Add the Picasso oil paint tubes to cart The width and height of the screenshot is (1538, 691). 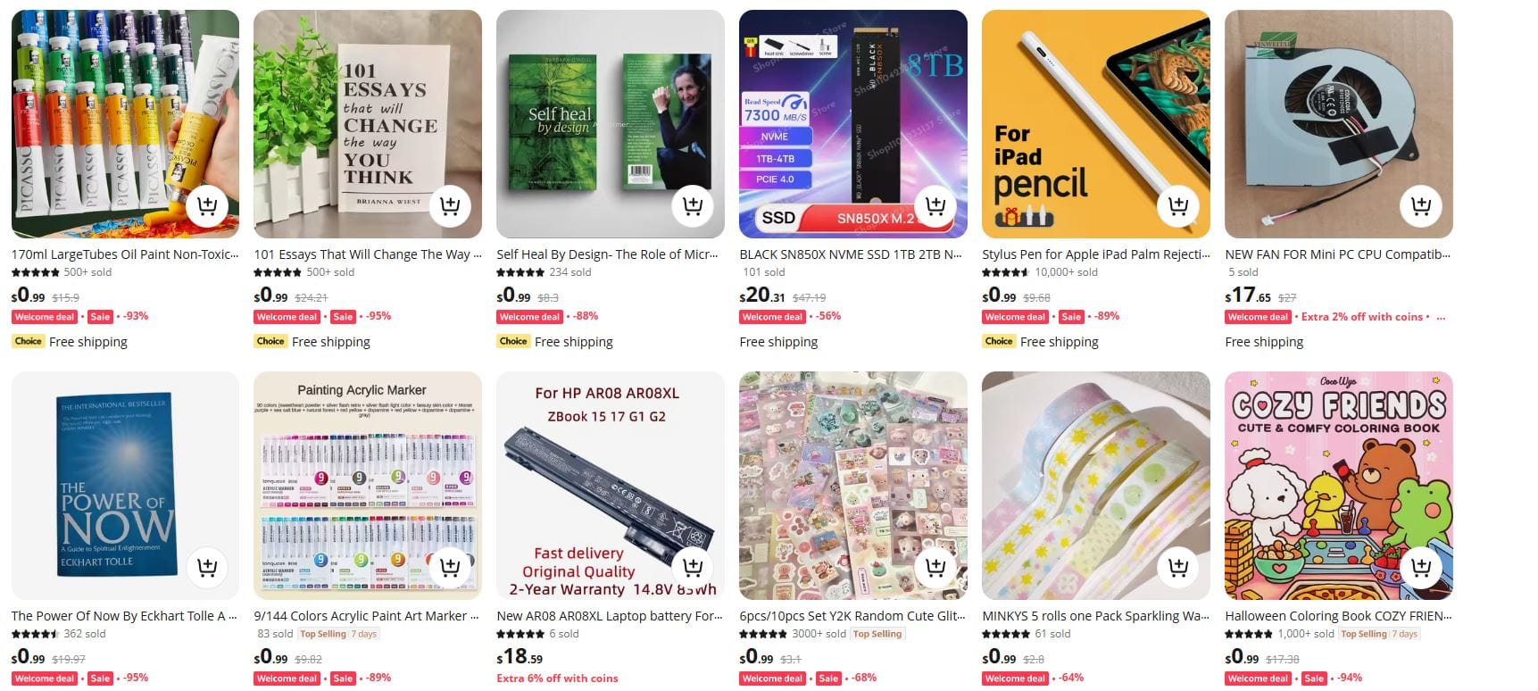(207, 206)
